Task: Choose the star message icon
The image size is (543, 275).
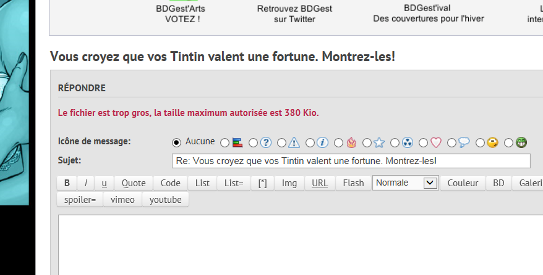Action: click(379, 143)
